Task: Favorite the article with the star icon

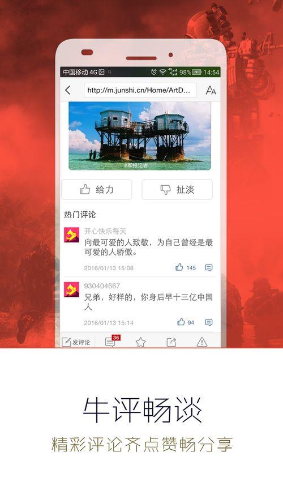Action: pos(141,342)
